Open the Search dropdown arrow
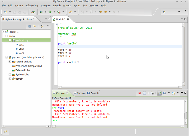This screenshot has height=136, width=189. [75, 12]
